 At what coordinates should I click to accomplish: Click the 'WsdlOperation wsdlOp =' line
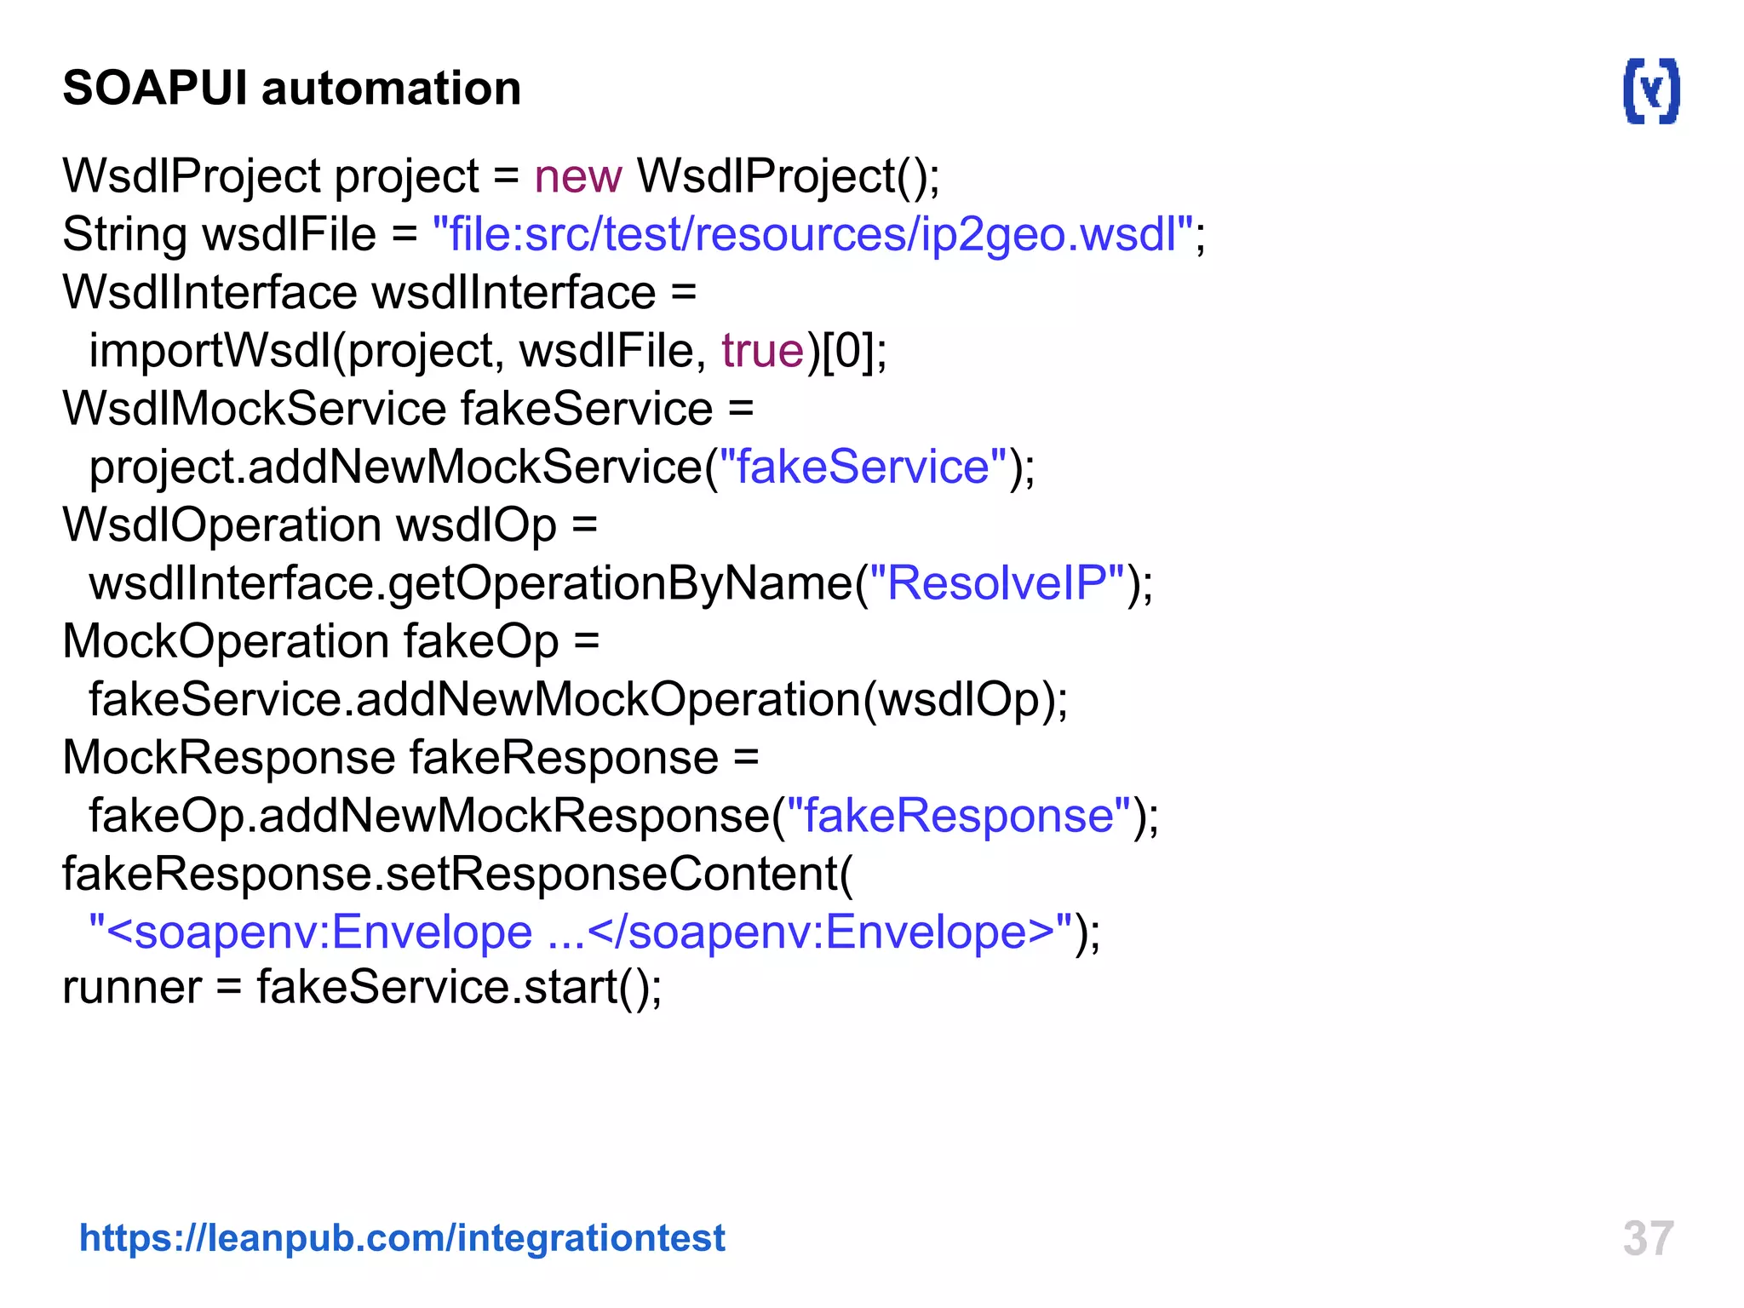(x=330, y=525)
